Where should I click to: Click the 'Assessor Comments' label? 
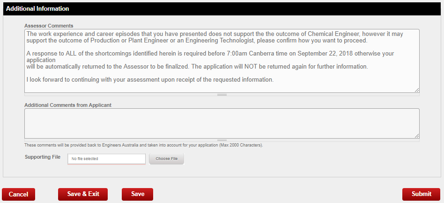tap(49, 26)
